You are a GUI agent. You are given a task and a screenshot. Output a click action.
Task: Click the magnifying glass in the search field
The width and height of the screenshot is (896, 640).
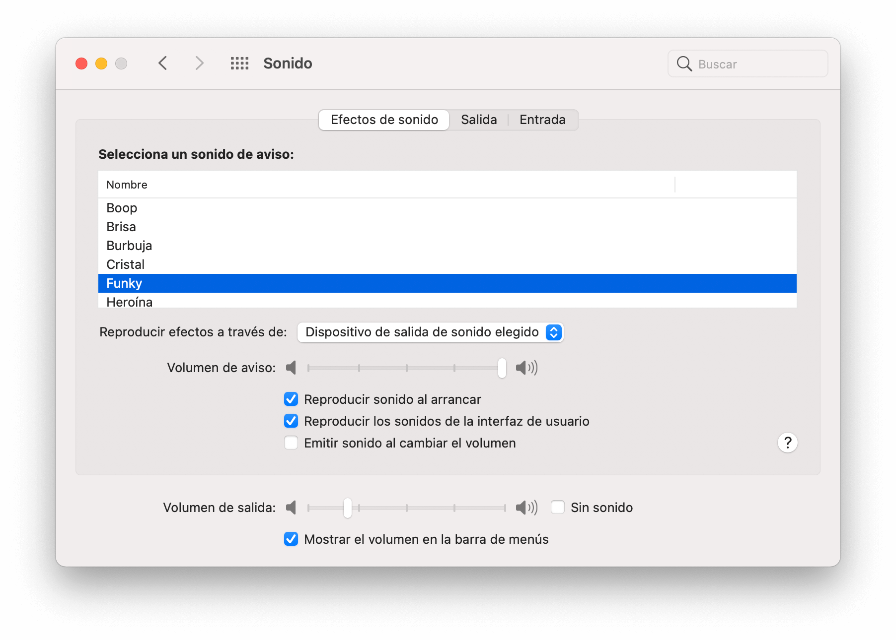tap(684, 64)
